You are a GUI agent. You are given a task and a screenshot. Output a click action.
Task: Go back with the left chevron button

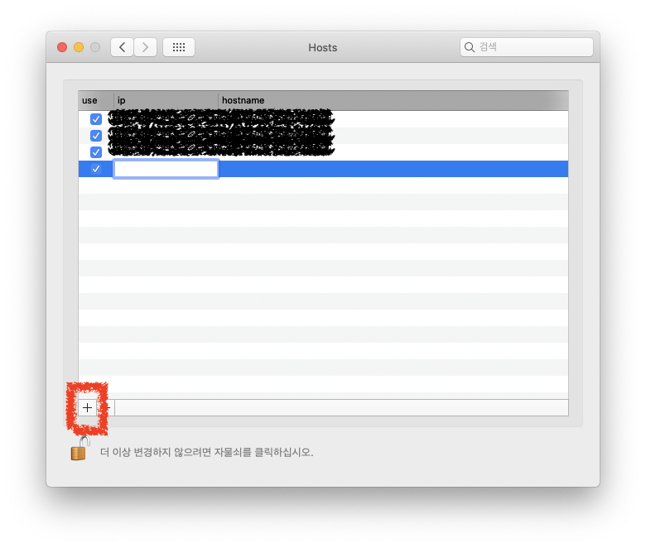point(122,47)
